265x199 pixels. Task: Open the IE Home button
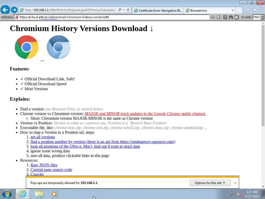(248, 10)
